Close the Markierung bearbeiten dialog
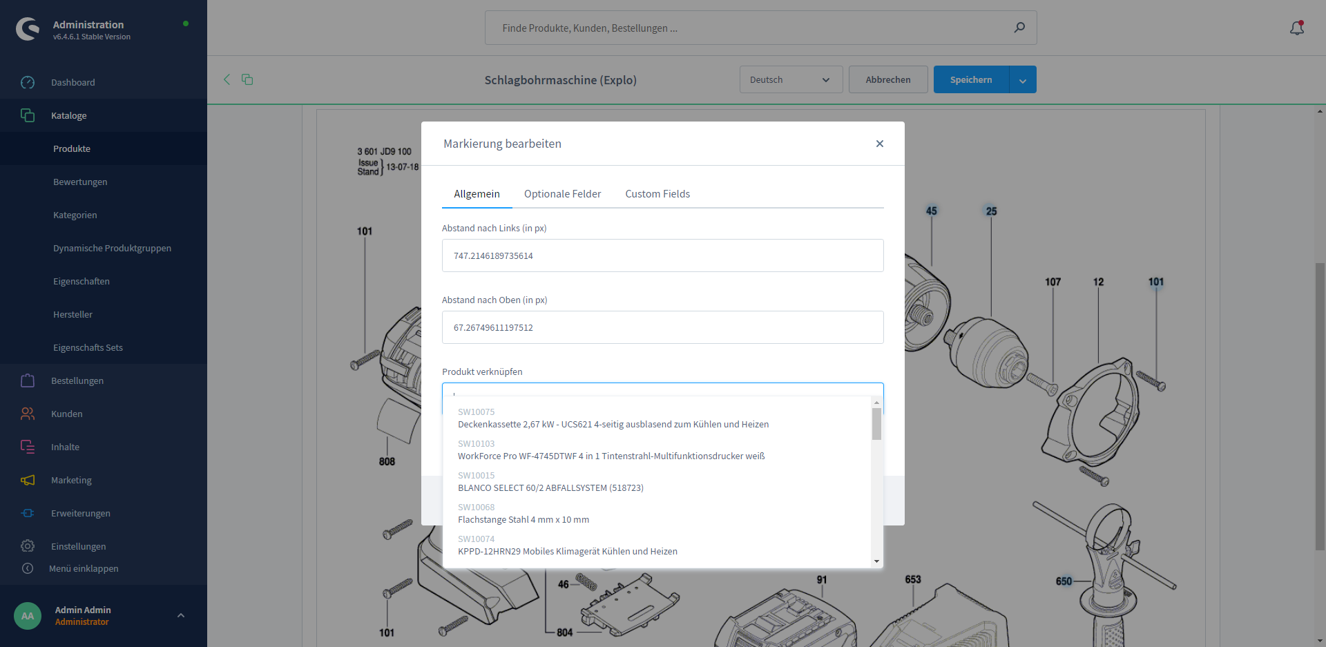This screenshot has width=1326, height=647. point(879,144)
